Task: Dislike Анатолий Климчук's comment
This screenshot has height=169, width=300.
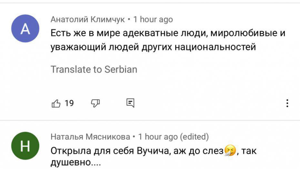Action: (95, 103)
